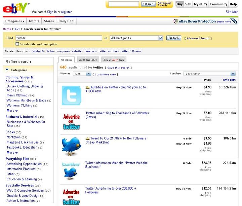
Task: Open the Help menu item
Action: tap(233, 4)
